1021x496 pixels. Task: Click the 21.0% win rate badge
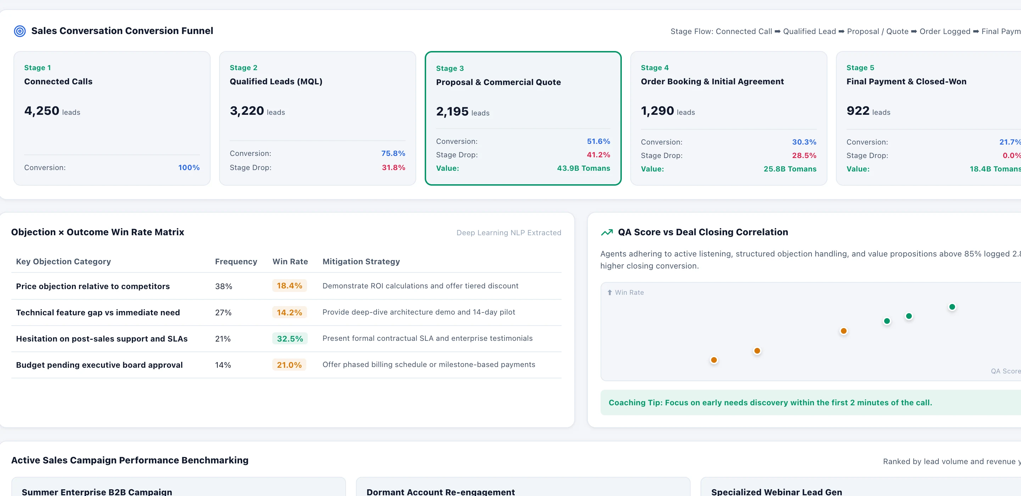pyautogui.click(x=289, y=365)
